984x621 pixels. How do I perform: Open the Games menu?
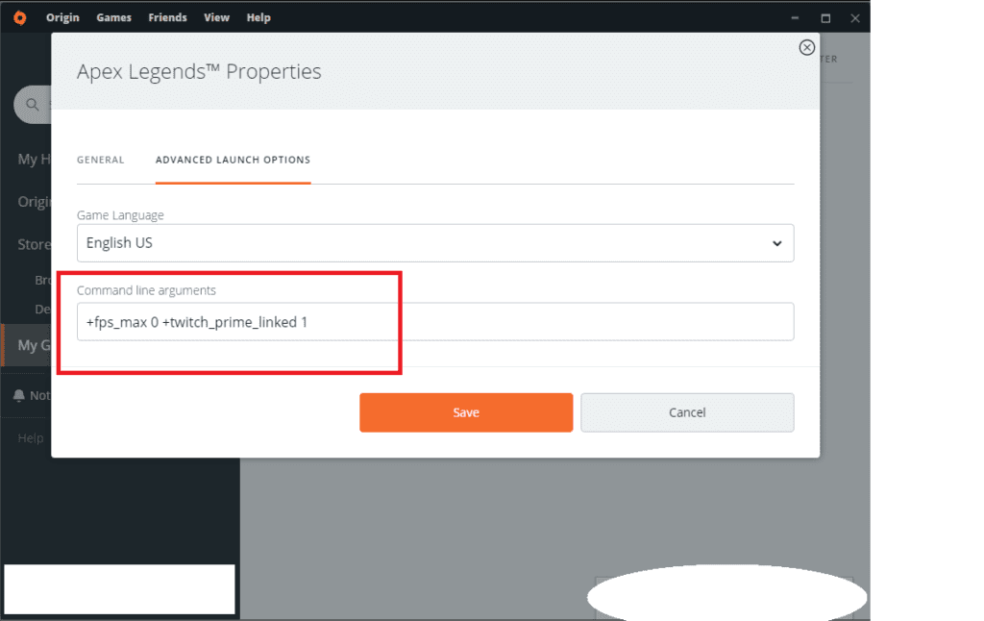[x=113, y=17]
